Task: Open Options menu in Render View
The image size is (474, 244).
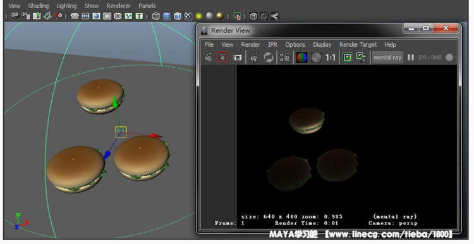Action: click(x=295, y=44)
